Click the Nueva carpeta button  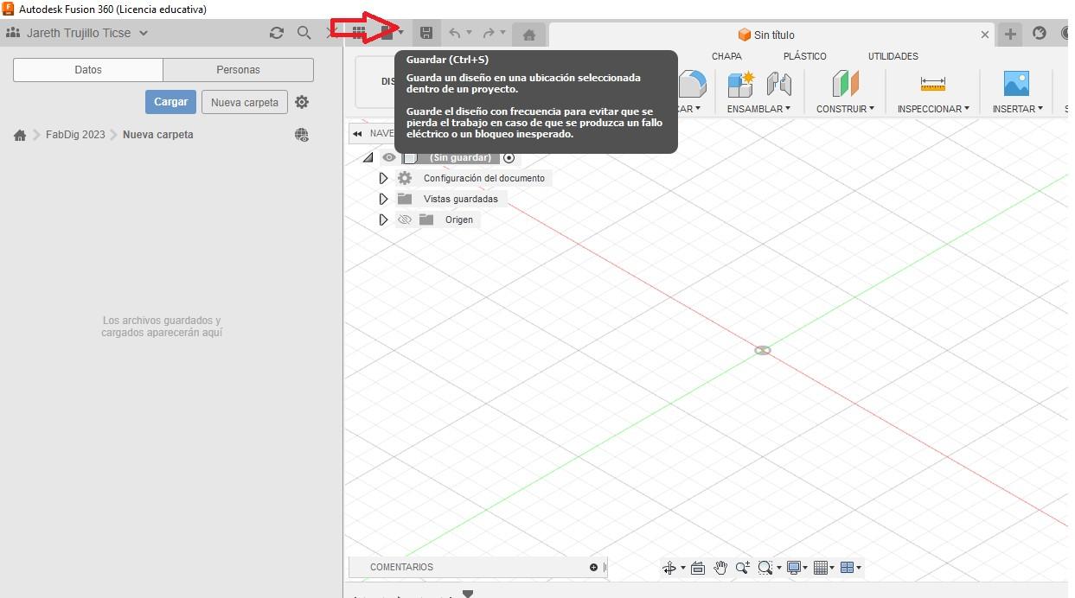tap(244, 101)
